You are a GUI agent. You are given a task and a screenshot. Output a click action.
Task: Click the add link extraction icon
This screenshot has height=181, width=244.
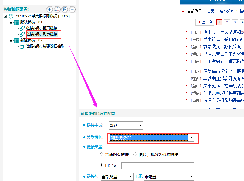(x=57, y=9)
